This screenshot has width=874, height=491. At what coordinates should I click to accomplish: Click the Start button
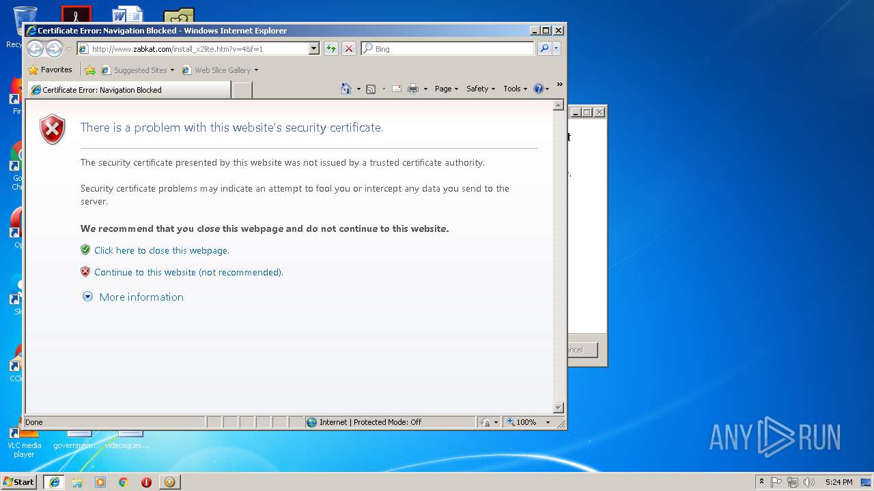click(x=19, y=482)
